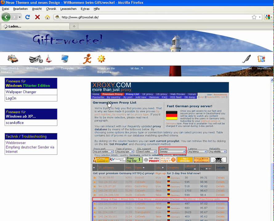Open the back history dropdown arrow
The width and height of the screenshot is (274, 221).
pos(20,17)
